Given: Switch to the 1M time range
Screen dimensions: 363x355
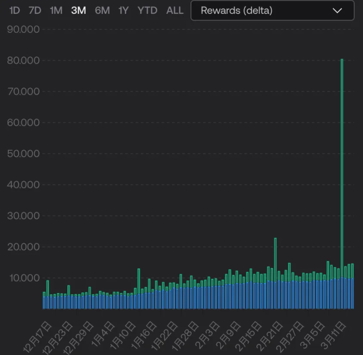Looking at the screenshot, I should [x=56, y=10].
